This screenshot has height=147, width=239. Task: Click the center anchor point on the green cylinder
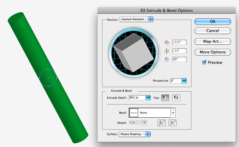pos(48,78)
